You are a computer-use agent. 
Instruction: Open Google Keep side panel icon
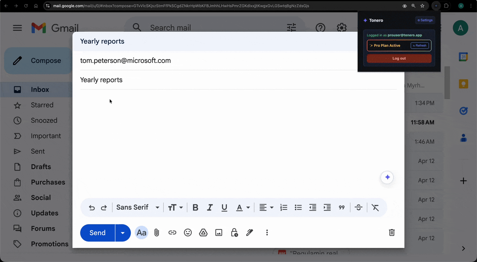click(463, 84)
